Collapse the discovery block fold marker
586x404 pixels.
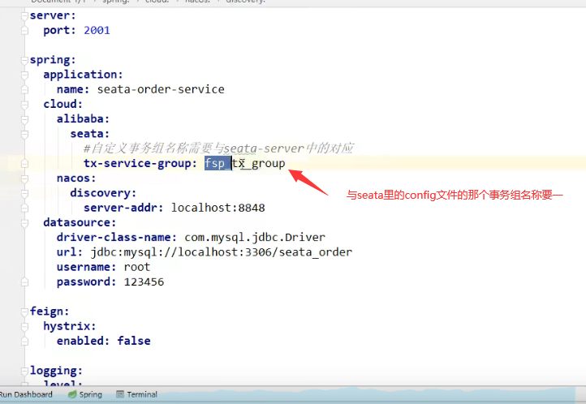click(x=24, y=193)
